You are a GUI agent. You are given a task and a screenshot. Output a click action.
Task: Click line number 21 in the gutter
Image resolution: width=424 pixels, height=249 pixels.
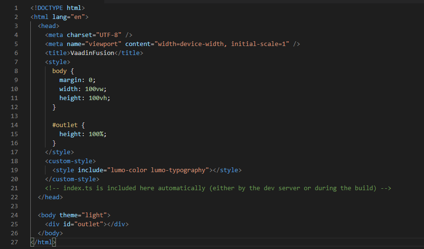tap(14, 188)
